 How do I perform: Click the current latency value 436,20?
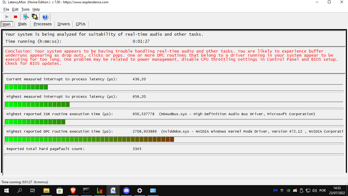139,79
